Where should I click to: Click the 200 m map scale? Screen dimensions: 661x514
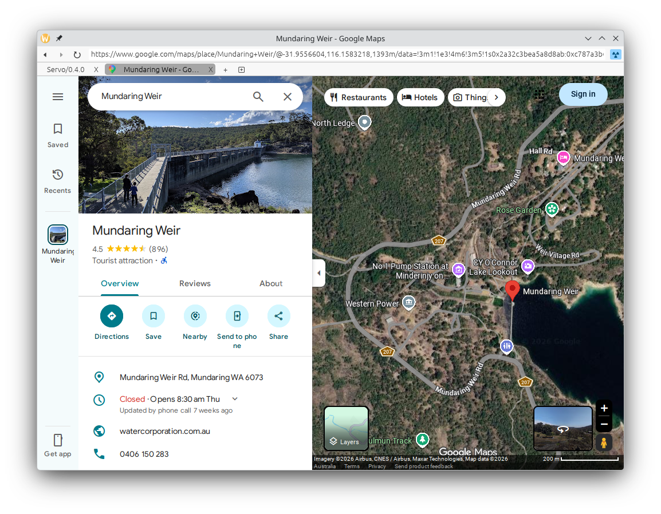pyautogui.click(x=580, y=459)
